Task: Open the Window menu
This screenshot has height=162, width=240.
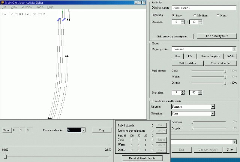Action: (27, 7)
